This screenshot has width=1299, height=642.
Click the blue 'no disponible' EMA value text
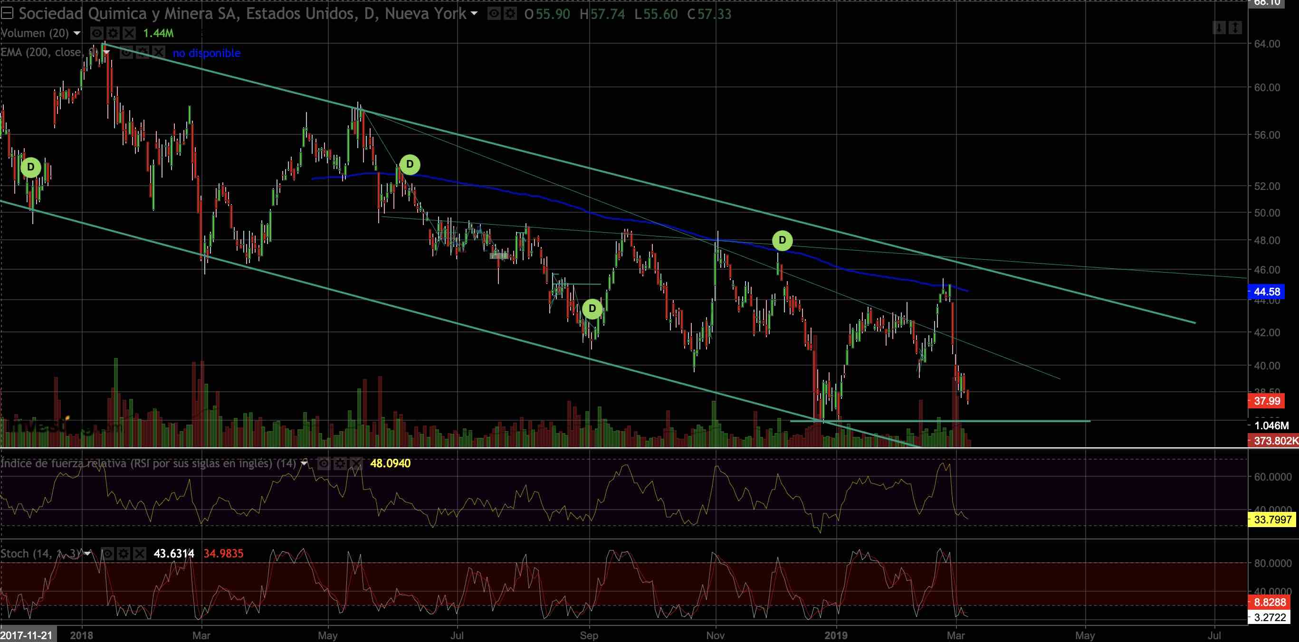(x=206, y=53)
